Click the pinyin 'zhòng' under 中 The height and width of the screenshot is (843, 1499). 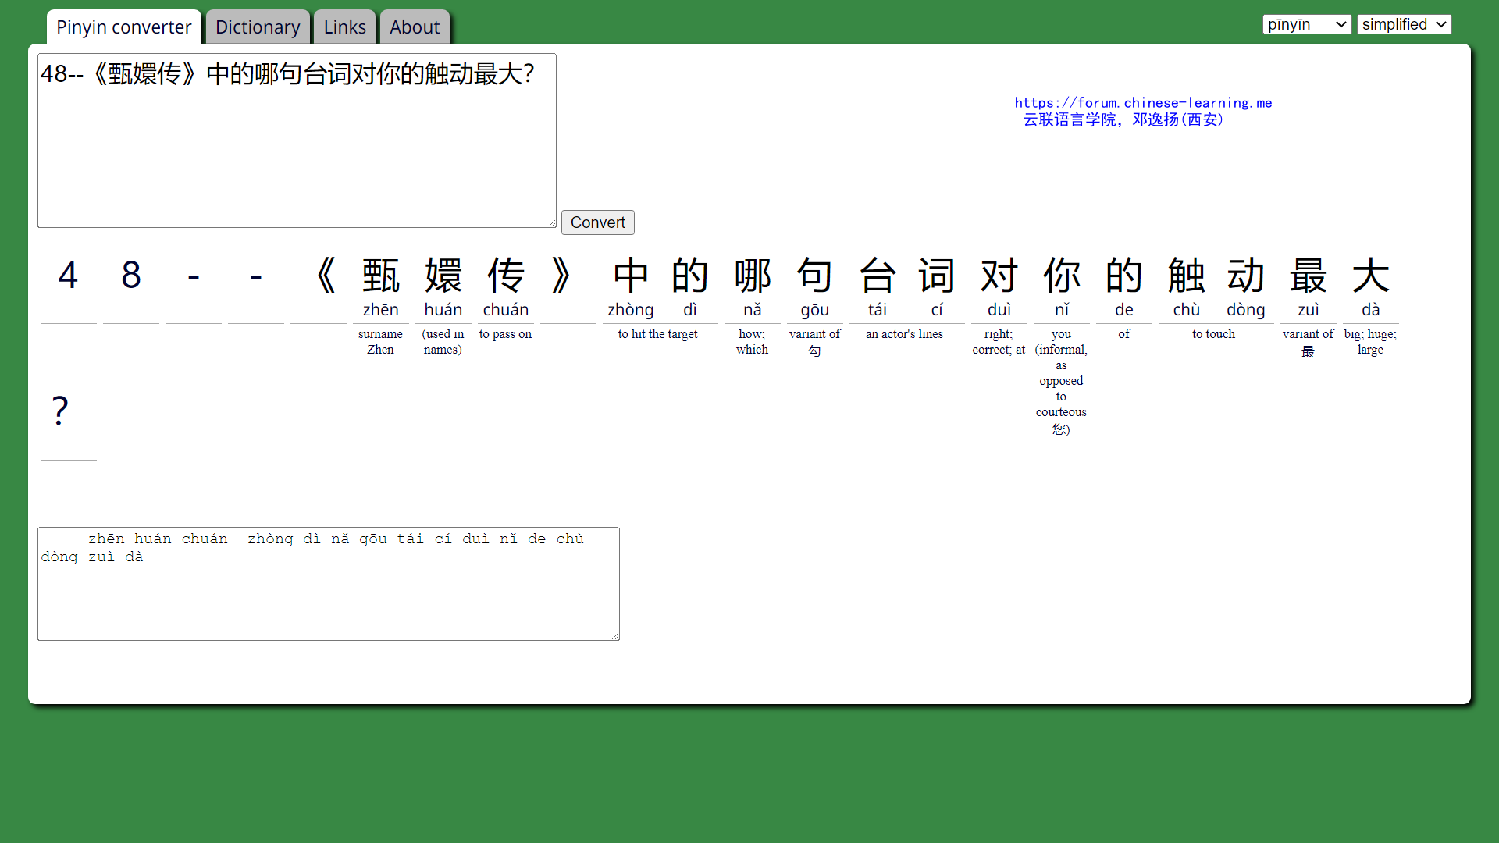631,310
